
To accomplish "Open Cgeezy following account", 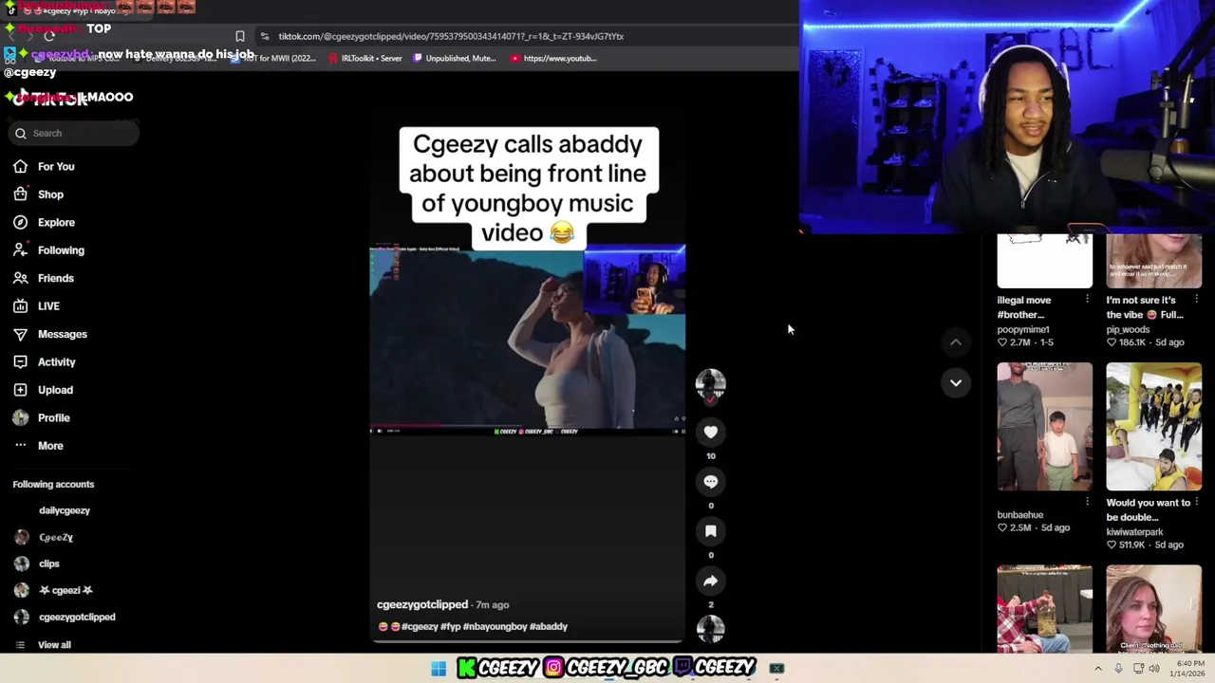I will point(56,538).
